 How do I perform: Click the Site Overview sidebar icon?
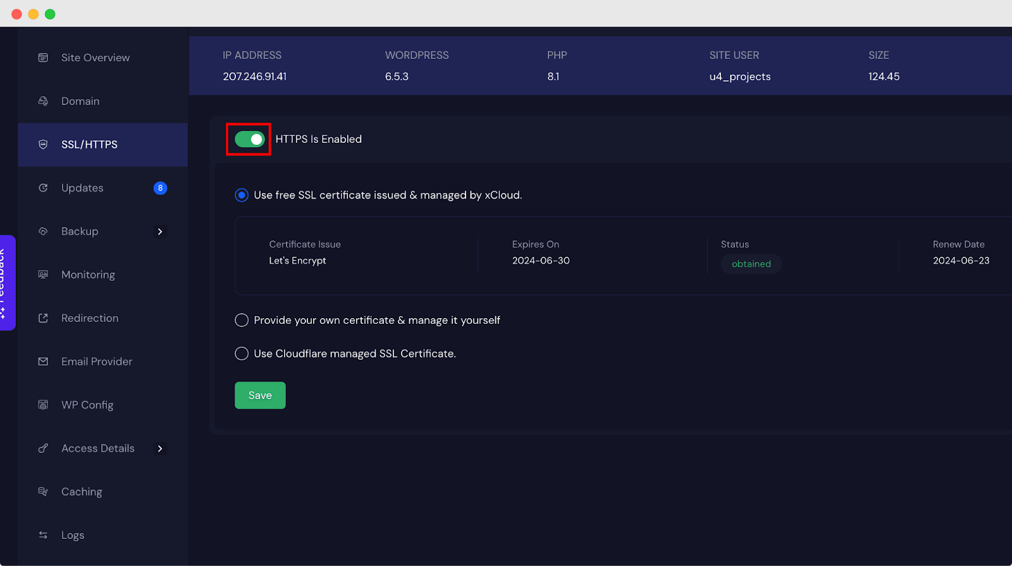click(43, 58)
